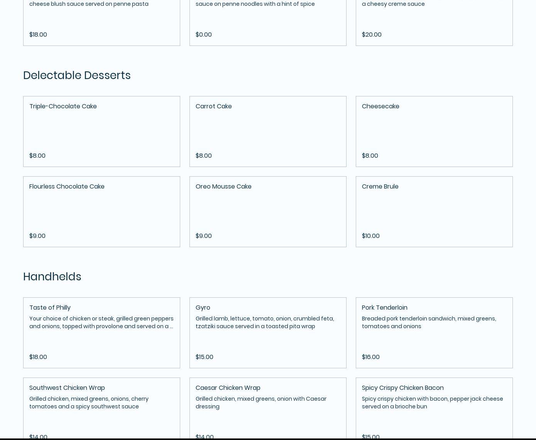Select the Gyro handheld title
This screenshot has height=440, width=536.
pos(203,307)
